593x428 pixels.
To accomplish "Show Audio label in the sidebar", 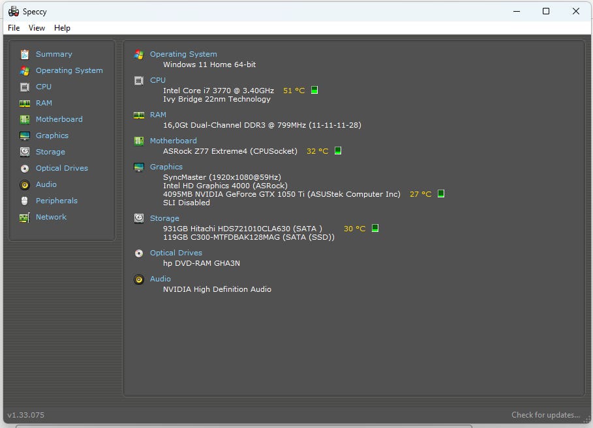I will 46,184.
